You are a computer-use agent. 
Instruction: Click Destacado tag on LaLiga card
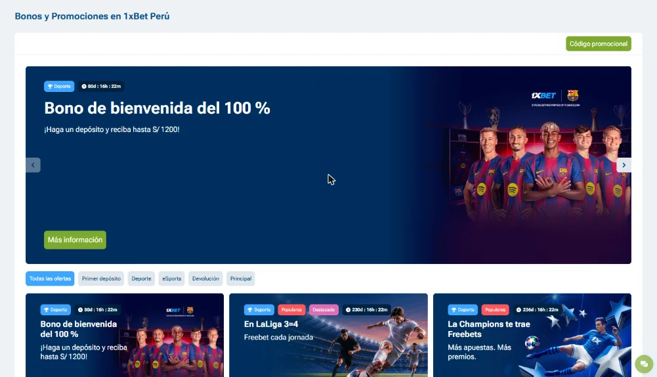pyautogui.click(x=324, y=310)
